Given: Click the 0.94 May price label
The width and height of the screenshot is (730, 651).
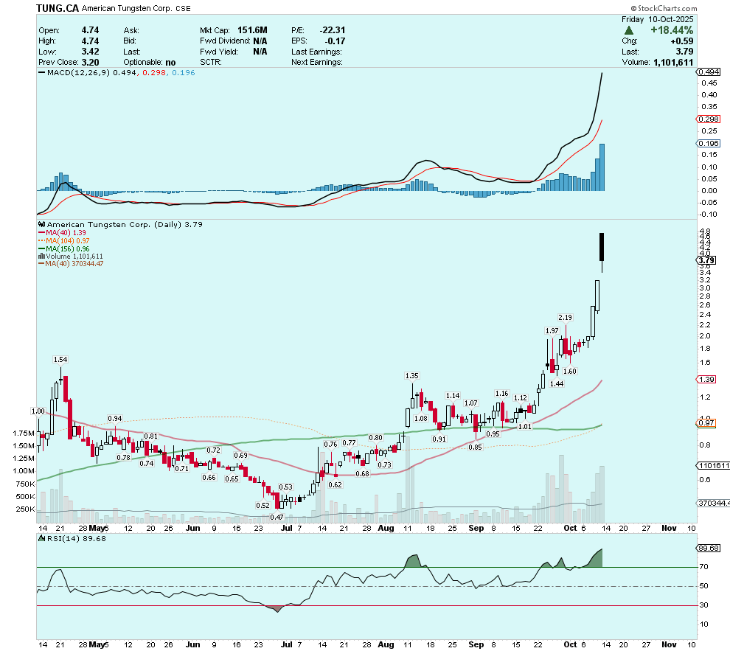Looking at the screenshot, I should pyautogui.click(x=115, y=418).
